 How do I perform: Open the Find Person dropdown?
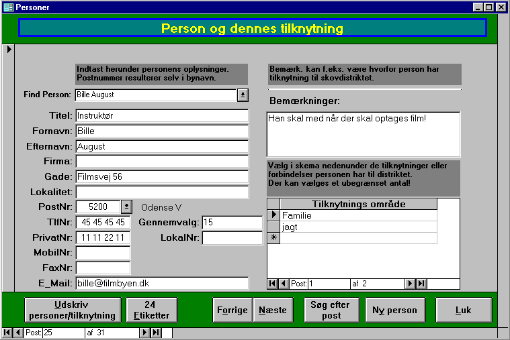243,95
